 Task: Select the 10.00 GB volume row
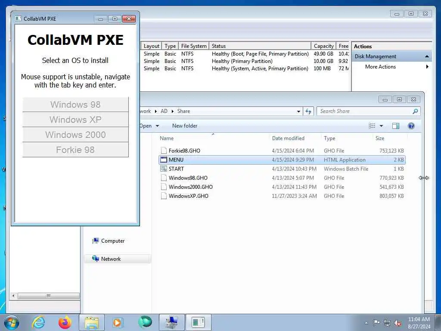[245, 61]
